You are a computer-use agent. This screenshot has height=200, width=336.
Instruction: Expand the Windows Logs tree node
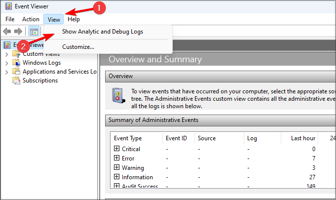[x=6, y=63]
